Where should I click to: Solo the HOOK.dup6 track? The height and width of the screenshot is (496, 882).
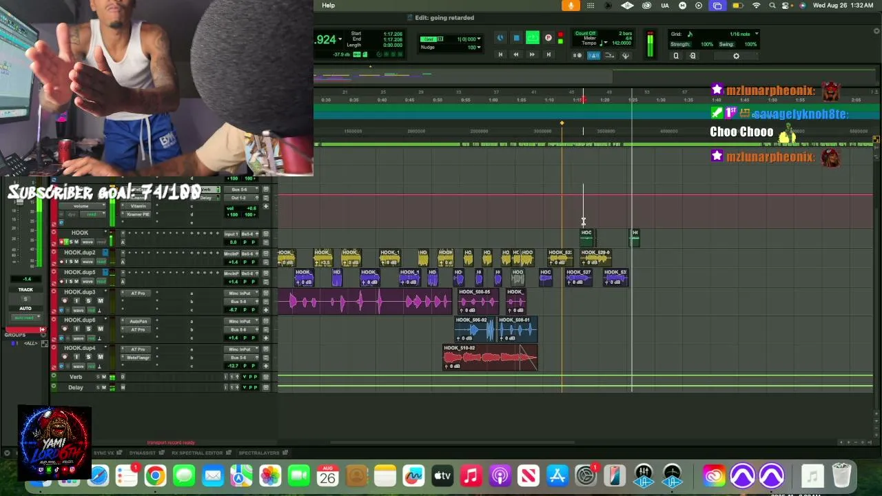point(88,329)
